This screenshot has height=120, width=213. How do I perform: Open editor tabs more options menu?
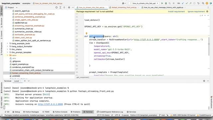[x=208, y=7]
